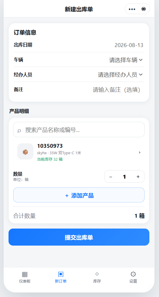The width and height of the screenshot is (159, 297).
Task: Click the search magnifier icon
Action: (19, 130)
